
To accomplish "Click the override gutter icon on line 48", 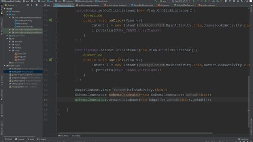I will pos(50,20).
